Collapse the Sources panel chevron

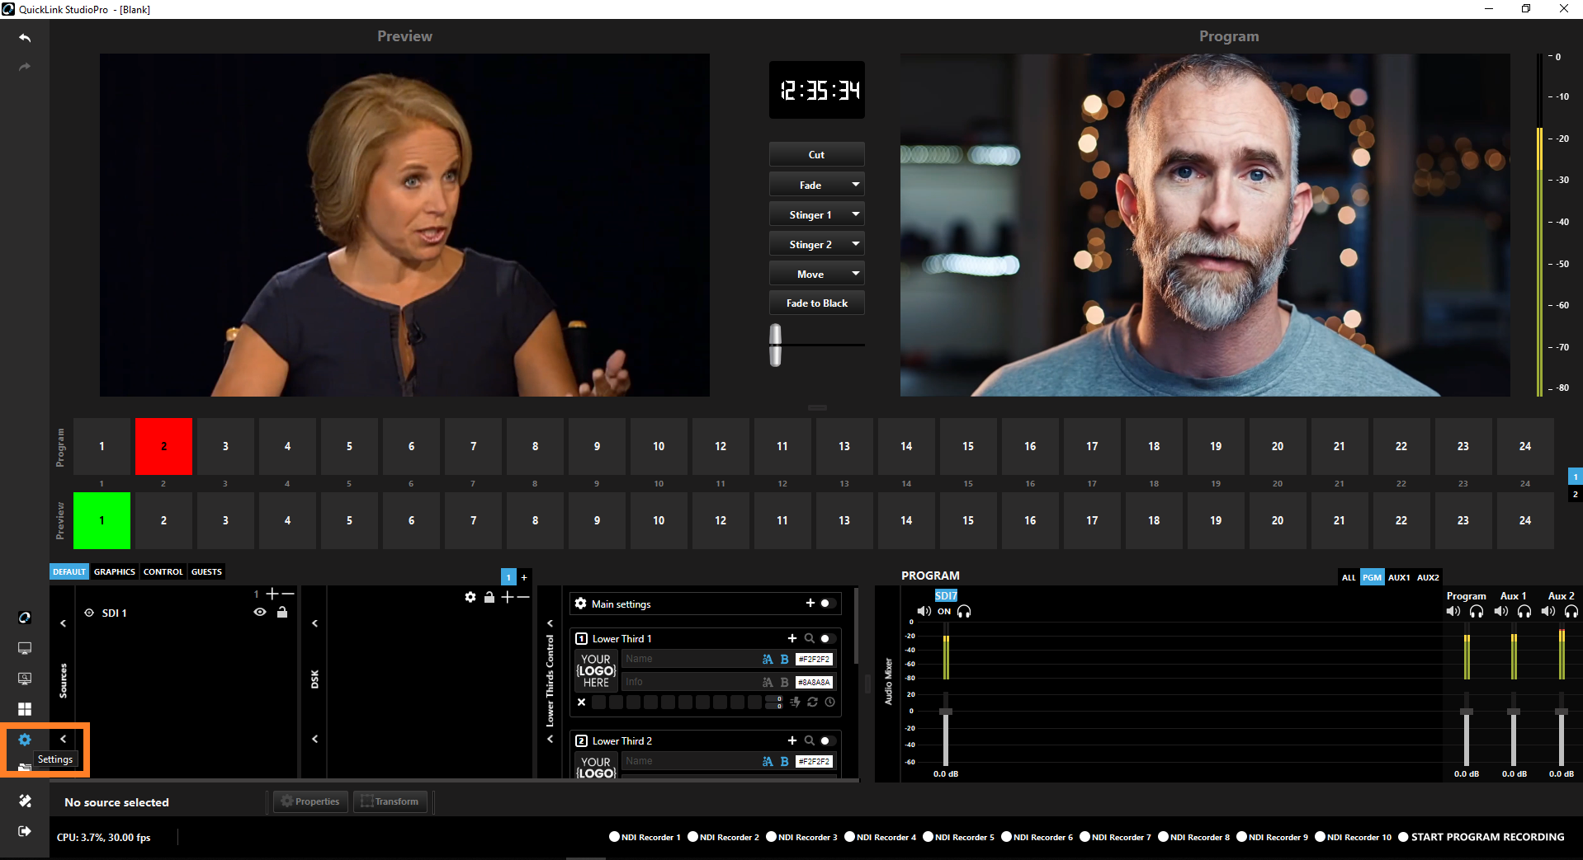coord(64,623)
